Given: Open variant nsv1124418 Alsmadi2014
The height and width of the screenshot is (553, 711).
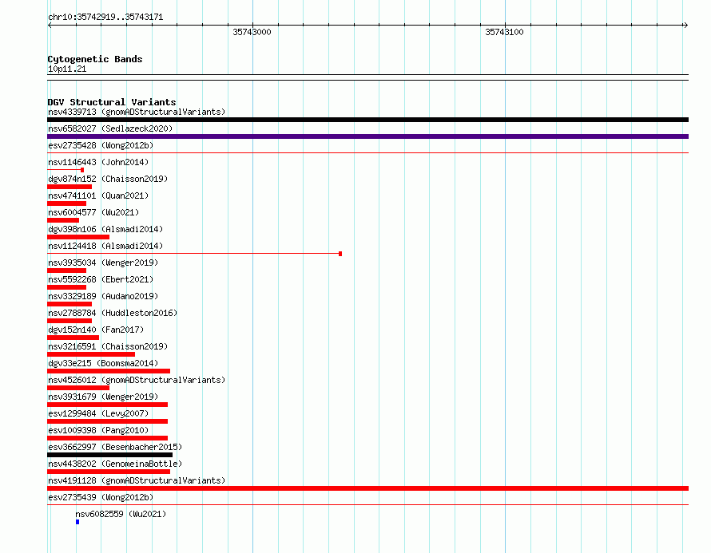Looking at the screenshot, I should click(x=105, y=246).
